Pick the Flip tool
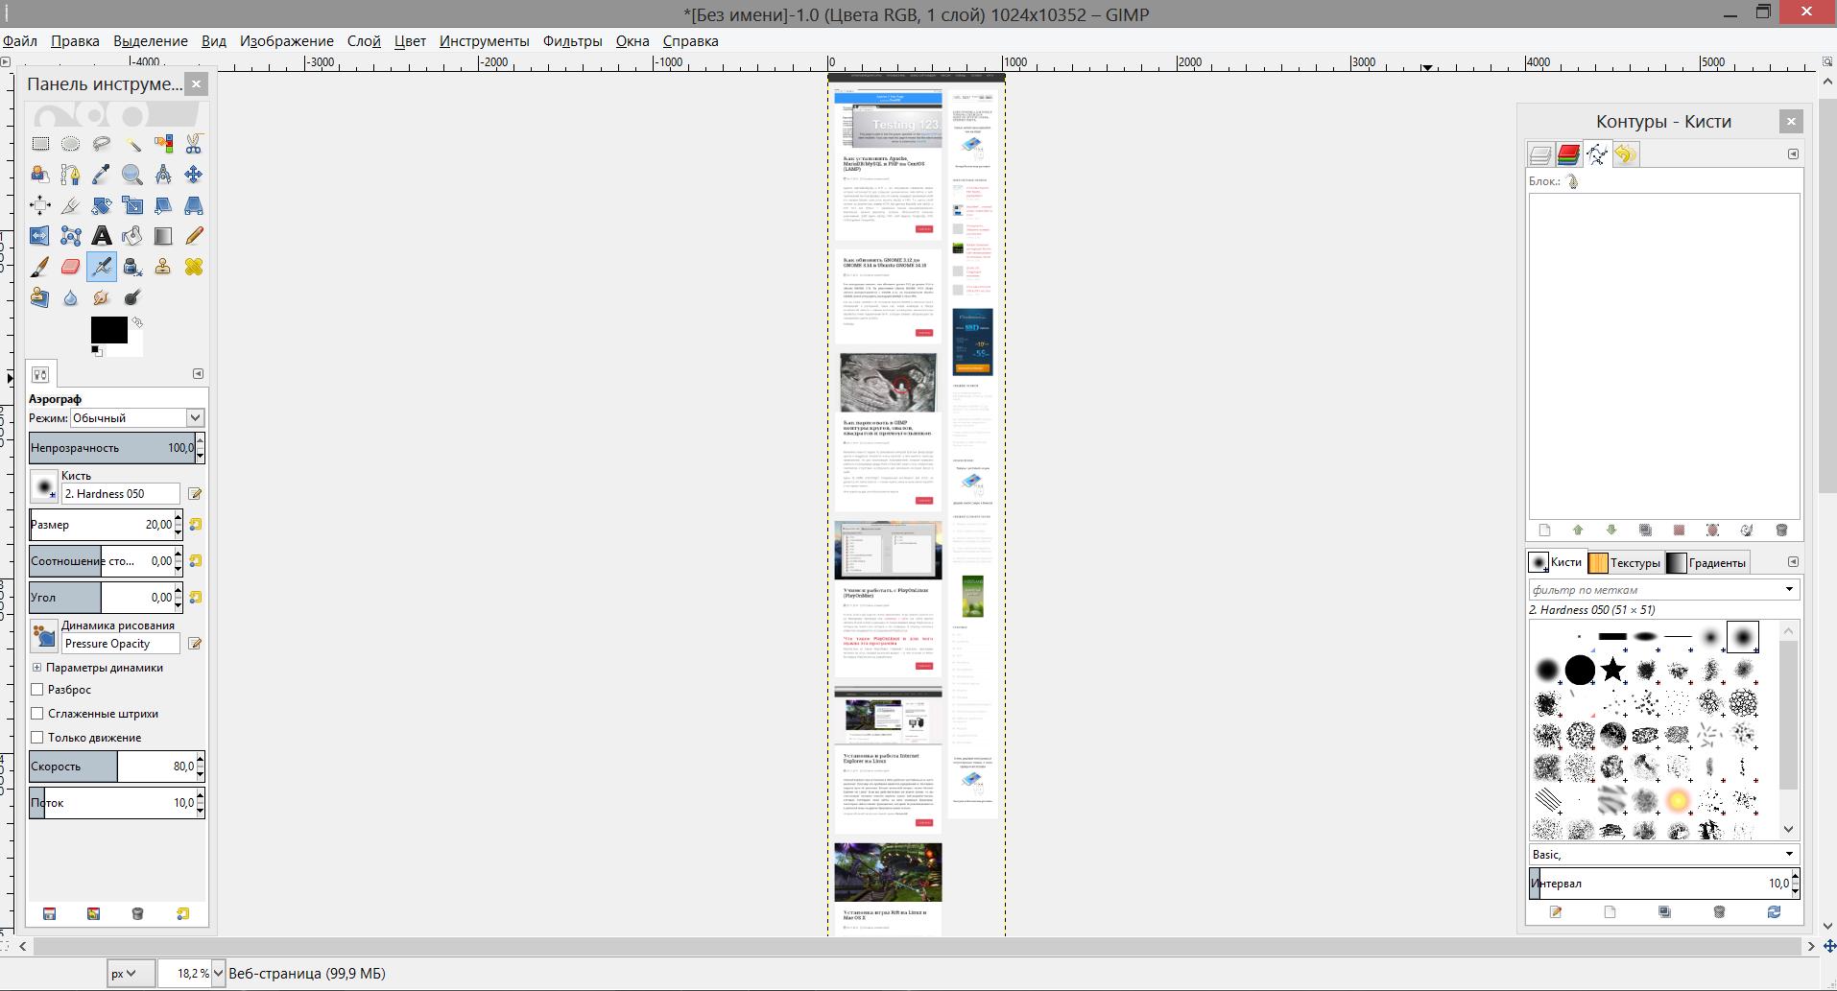This screenshot has width=1837, height=991. coord(40,236)
